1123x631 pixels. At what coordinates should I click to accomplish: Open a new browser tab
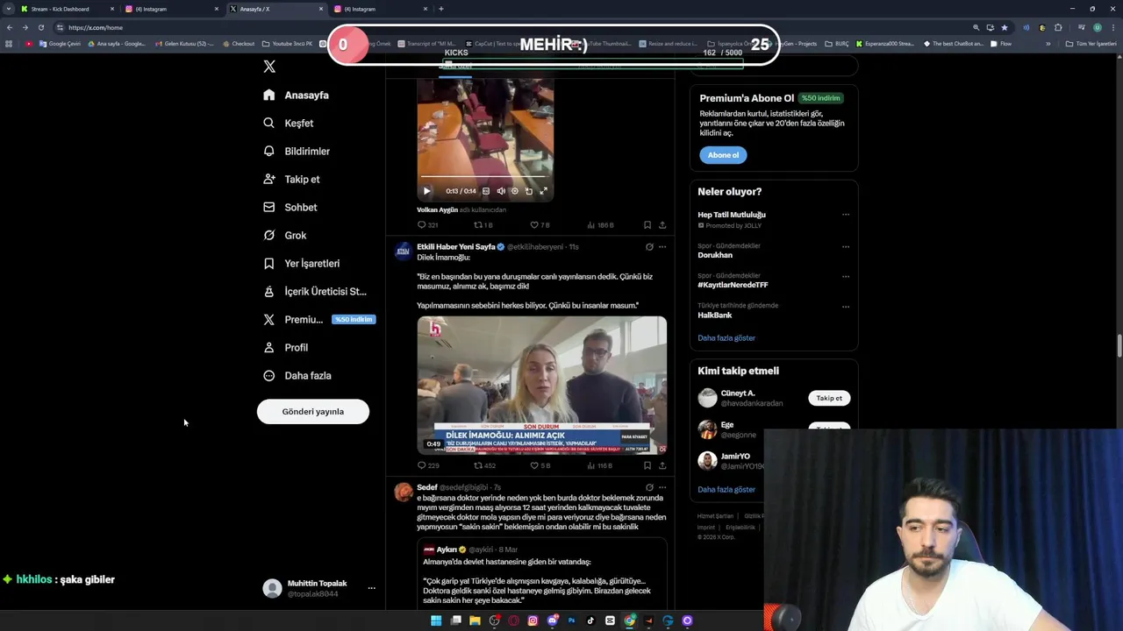440,9
